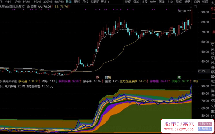Open the 多周期 multi-period view
Viewport: 215px width, 134px height.
point(95,2)
